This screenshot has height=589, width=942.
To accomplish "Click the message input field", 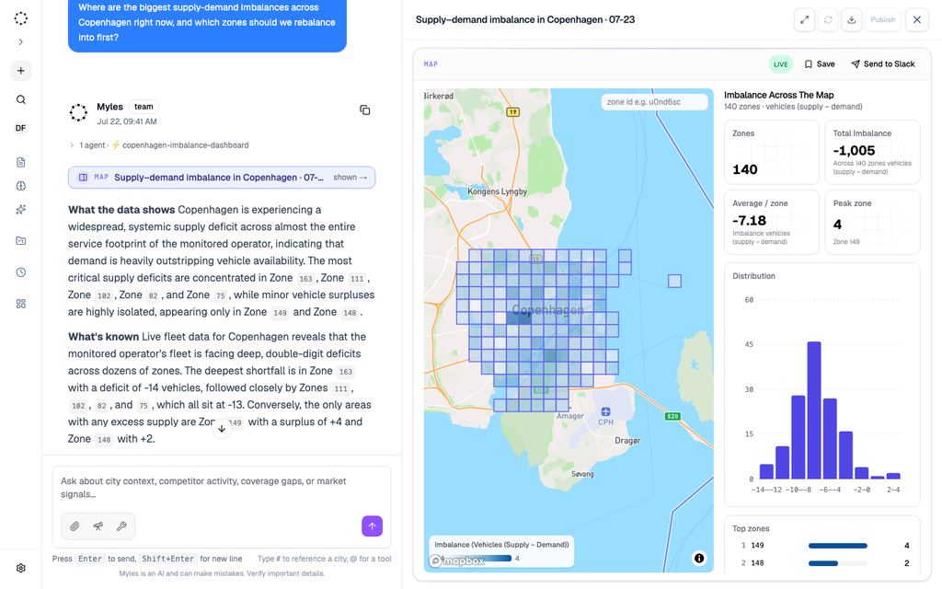I will (x=222, y=488).
